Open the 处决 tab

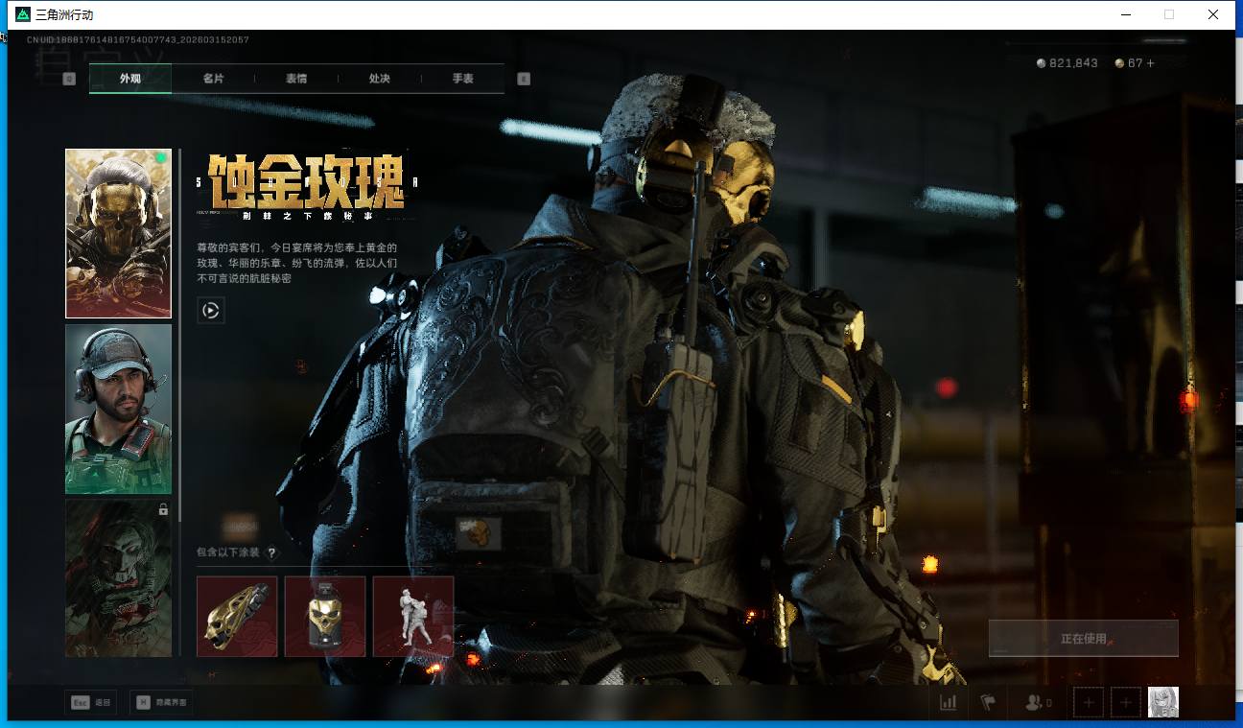point(380,79)
